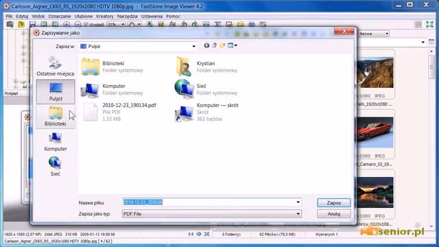
Task: Open the Biblioteki system folder in file list
Action: [x=112, y=67]
